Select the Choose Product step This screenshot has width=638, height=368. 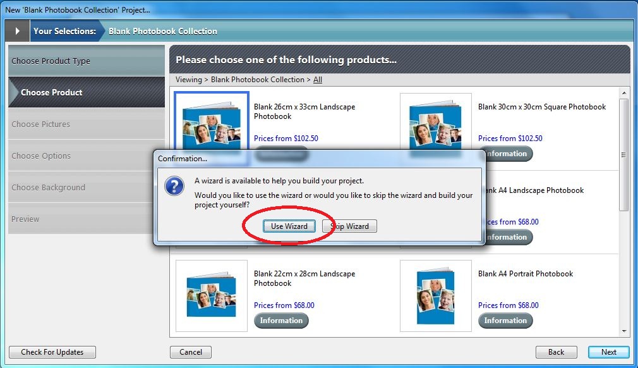[x=87, y=92]
